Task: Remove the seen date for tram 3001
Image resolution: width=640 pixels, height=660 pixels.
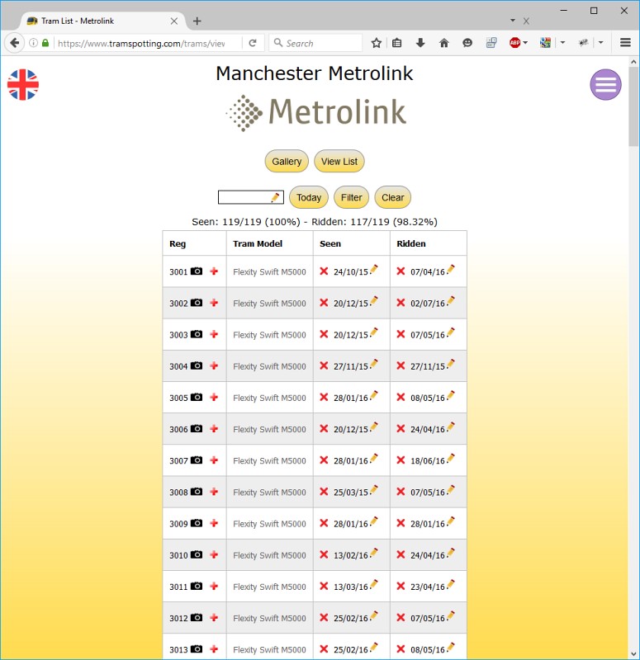Action: 324,271
